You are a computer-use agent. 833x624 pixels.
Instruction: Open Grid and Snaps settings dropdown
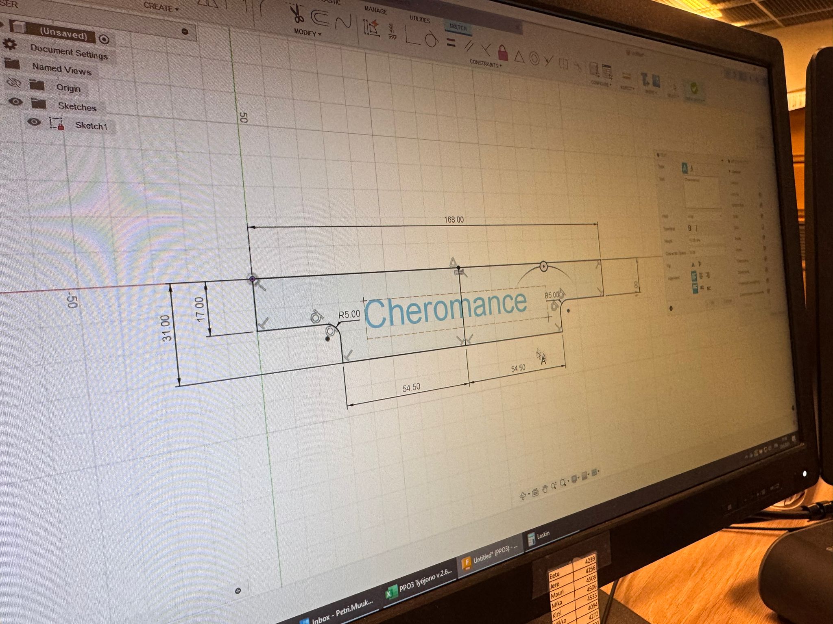[x=584, y=476]
